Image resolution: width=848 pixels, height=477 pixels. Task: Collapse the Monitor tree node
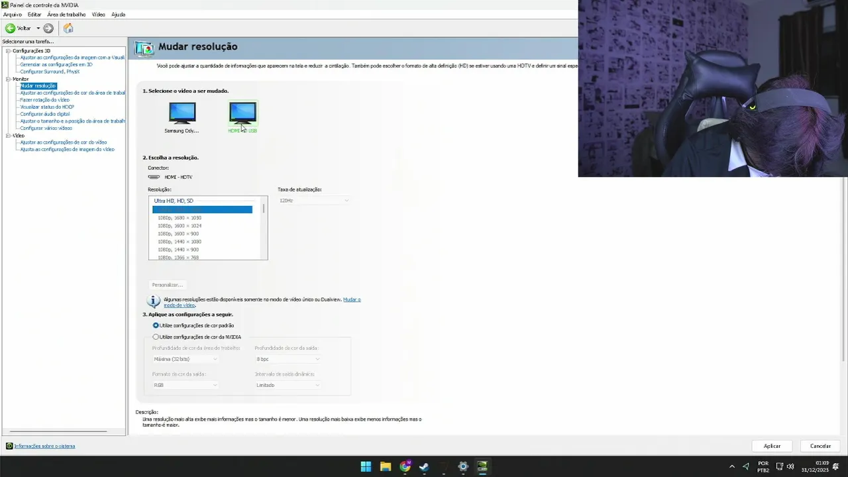[8, 79]
